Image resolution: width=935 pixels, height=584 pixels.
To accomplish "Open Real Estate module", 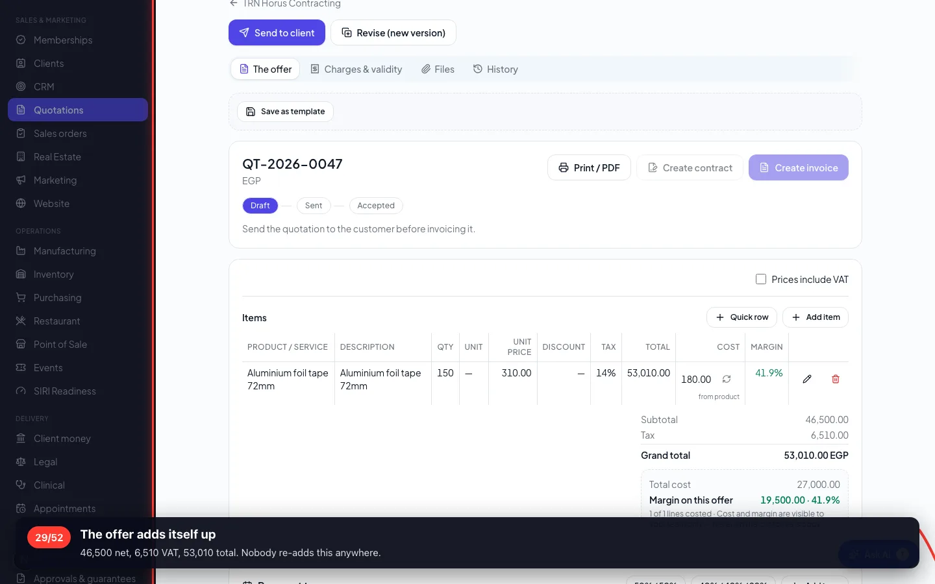I will coord(78,157).
